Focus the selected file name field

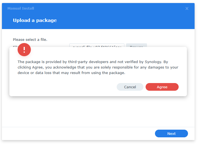(97, 45)
